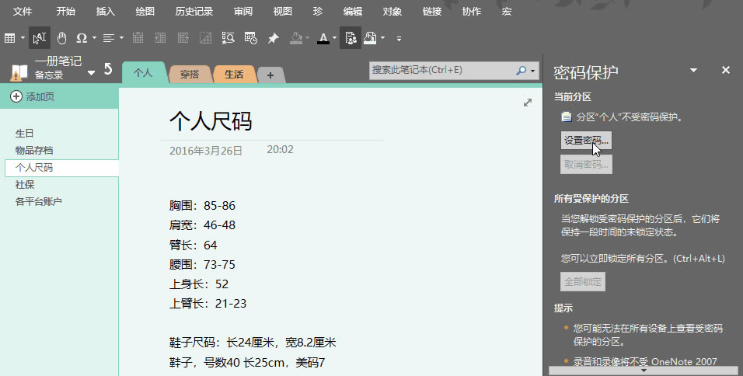
Task: Open the Omega symbol insert tool
Action: [x=82, y=37]
